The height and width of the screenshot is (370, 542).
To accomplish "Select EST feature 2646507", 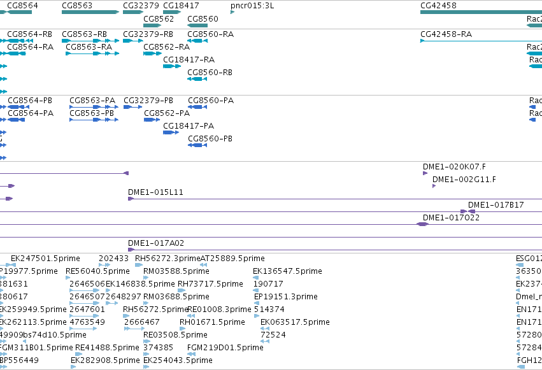I will click(x=84, y=303).
